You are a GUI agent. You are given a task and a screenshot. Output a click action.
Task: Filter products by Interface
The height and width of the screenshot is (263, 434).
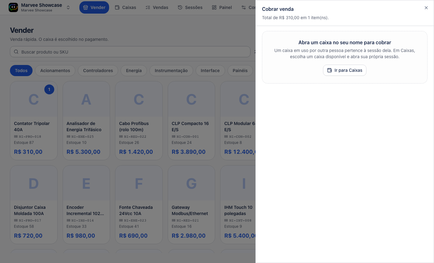click(210, 71)
